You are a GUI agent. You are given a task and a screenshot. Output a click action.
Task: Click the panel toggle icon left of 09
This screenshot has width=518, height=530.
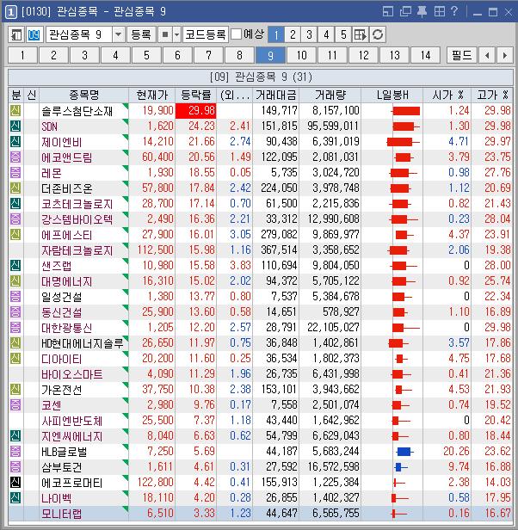(15, 34)
